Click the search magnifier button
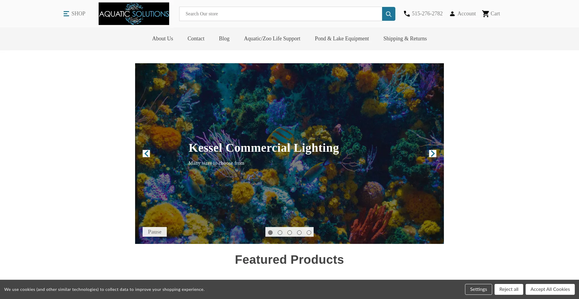Screen dimensions: 579x299 click(x=389, y=14)
